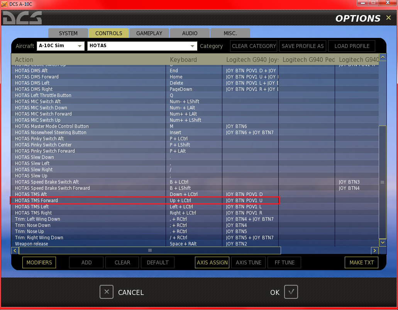
Task: Click the AXIS TUNE button
Action: [249, 262]
